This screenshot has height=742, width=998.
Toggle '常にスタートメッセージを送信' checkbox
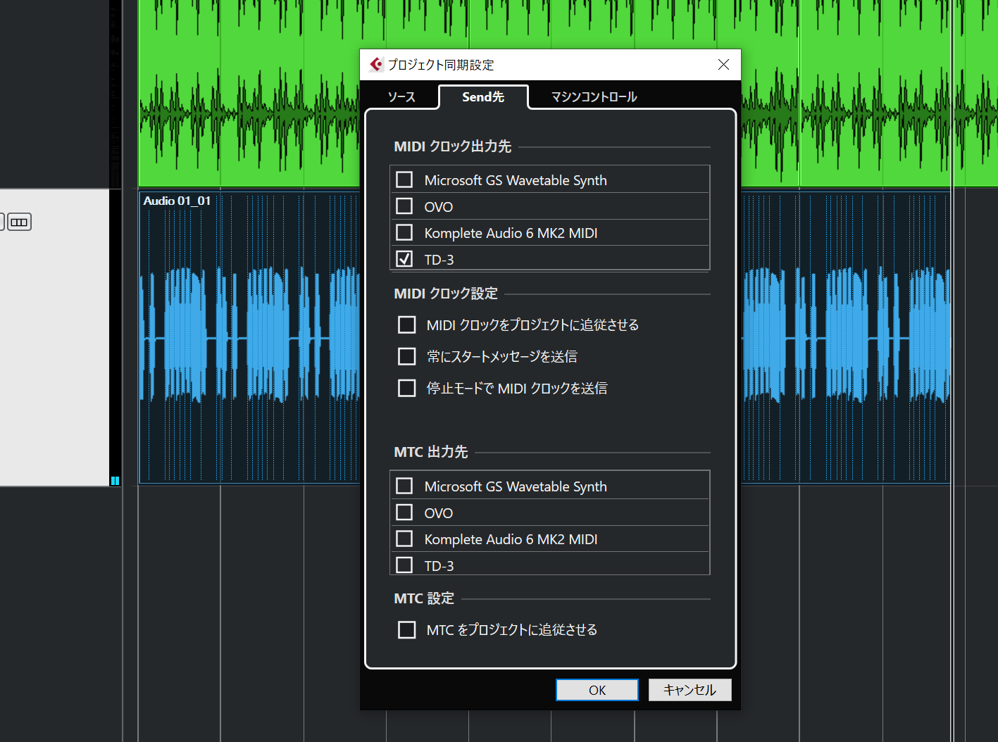pos(407,356)
